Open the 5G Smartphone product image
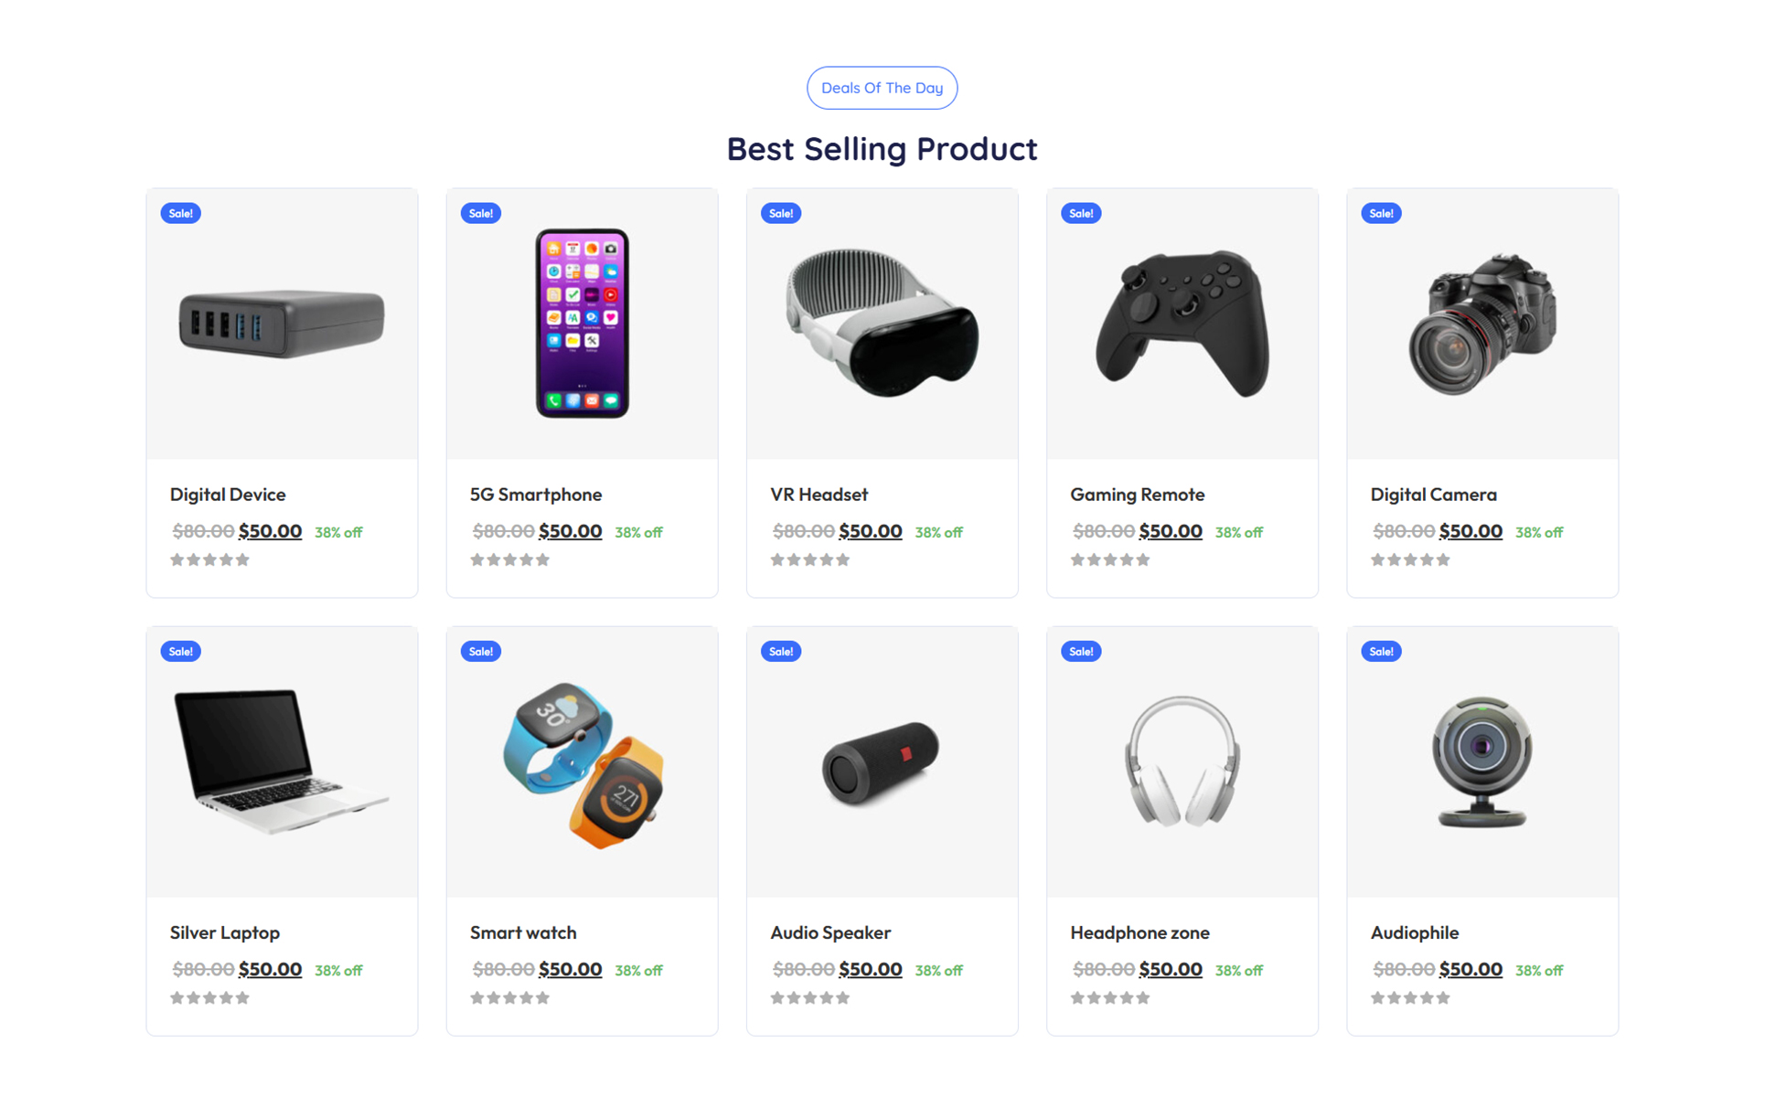The width and height of the screenshot is (1765, 1097). [582, 324]
